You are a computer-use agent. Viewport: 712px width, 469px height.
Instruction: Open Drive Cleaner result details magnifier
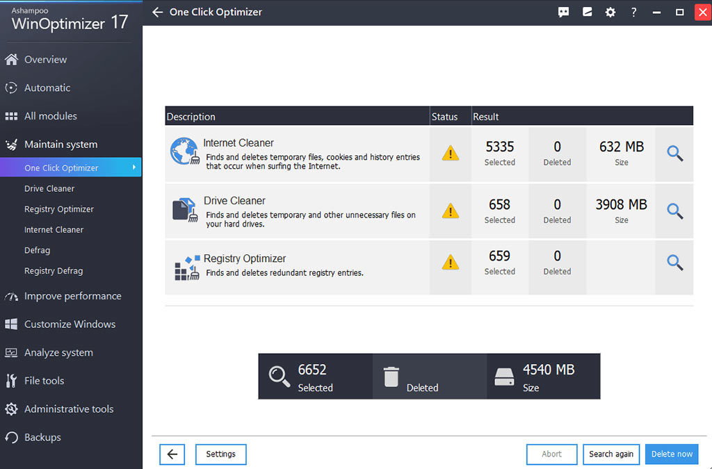(x=674, y=211)
